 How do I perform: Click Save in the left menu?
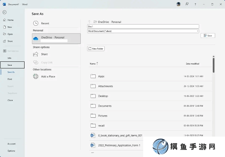coord(12,65)
